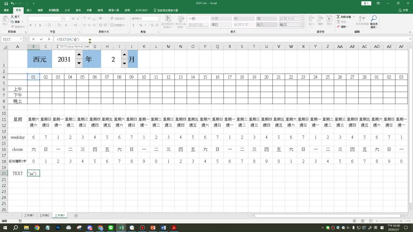
Task: Open the 公式 (Formulas) ribbon tab
Action: [x=67, y=10]
